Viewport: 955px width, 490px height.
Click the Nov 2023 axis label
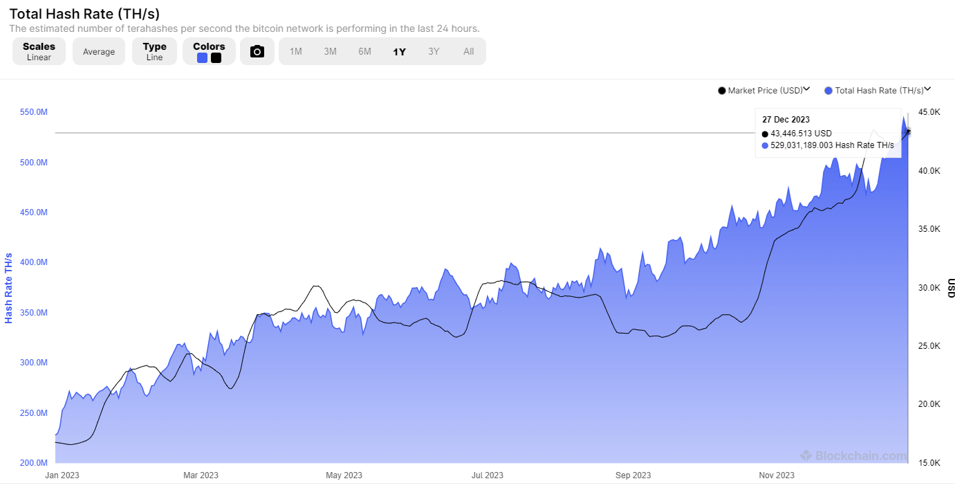777,475
